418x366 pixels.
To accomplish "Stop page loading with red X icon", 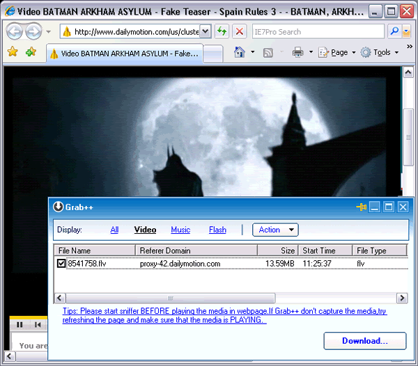I will coord(240,32).
